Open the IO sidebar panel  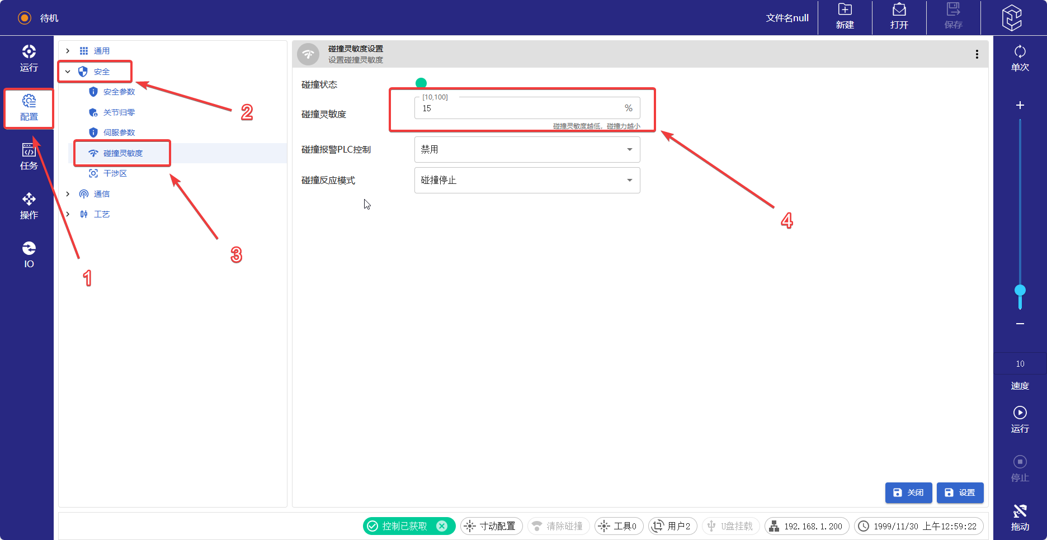pos(29,254)
